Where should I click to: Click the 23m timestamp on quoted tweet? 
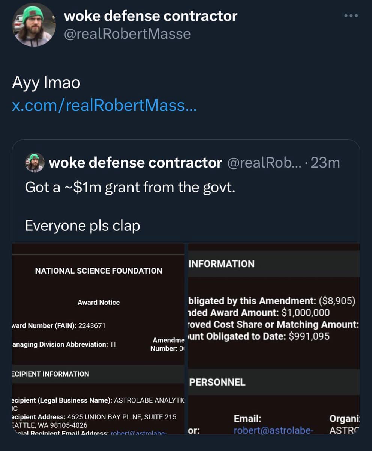[x=325, y=163]
